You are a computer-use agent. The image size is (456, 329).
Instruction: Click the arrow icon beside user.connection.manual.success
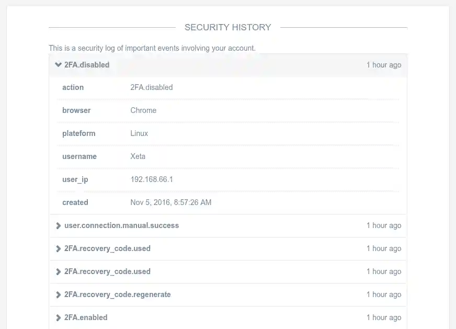pos(58,225)
